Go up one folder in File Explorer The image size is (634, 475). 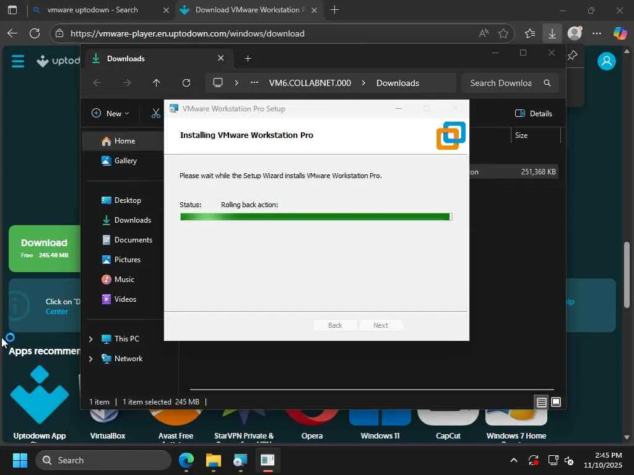[x=157, y=83]
